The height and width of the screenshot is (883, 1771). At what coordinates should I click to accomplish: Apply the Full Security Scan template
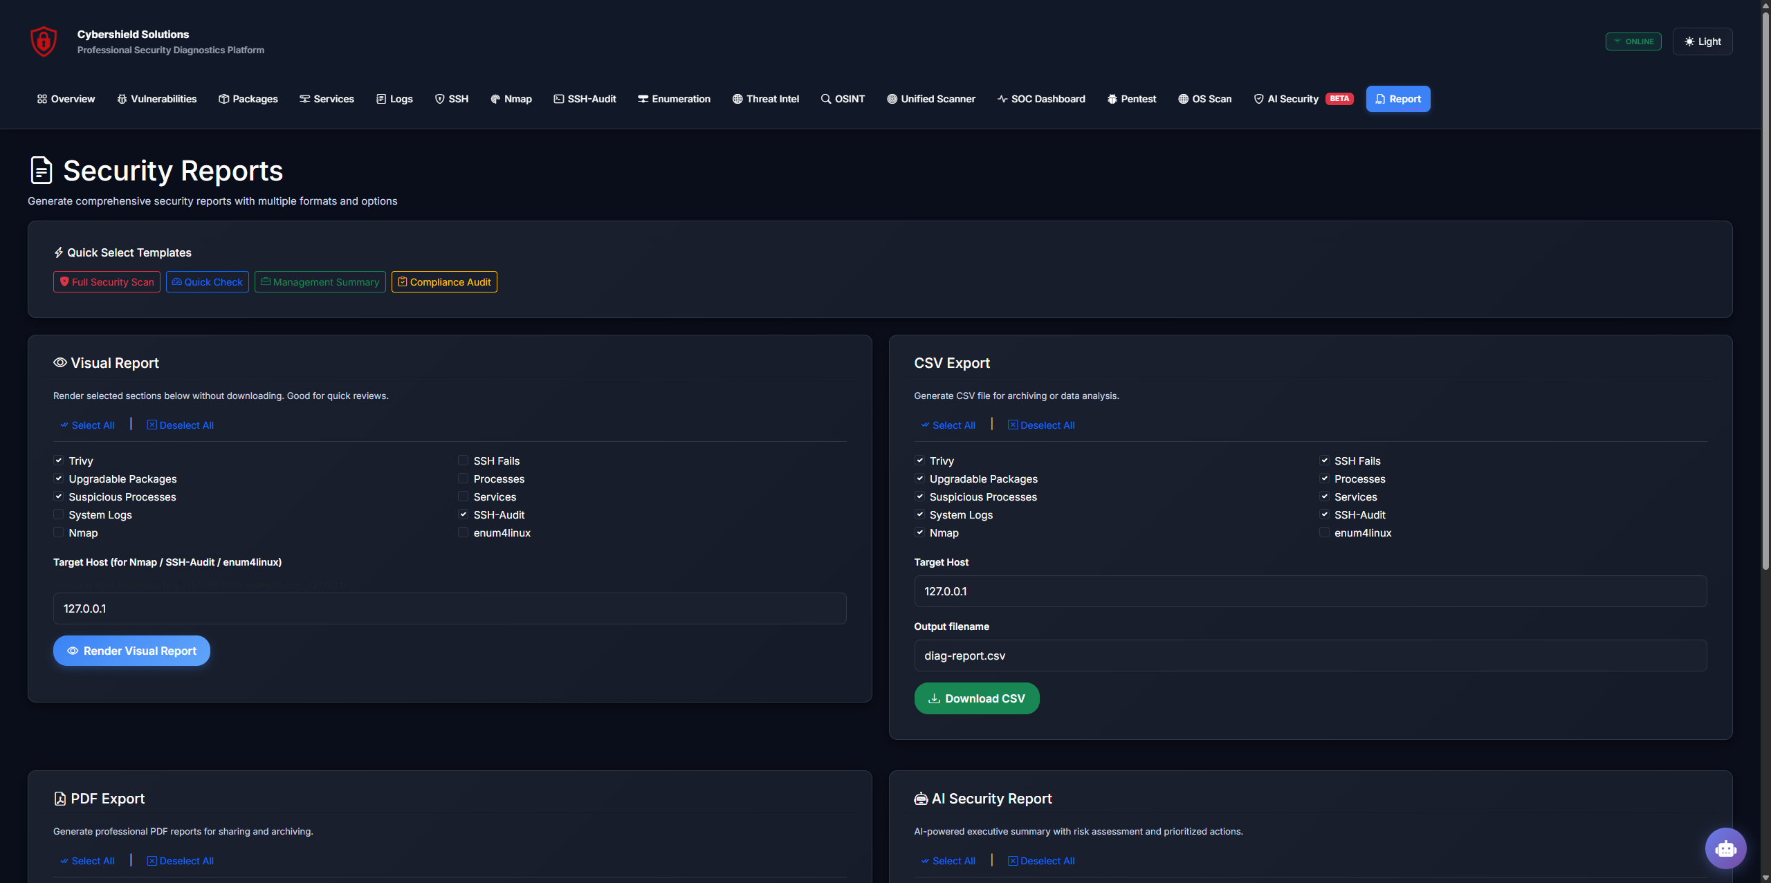[107, 282]
